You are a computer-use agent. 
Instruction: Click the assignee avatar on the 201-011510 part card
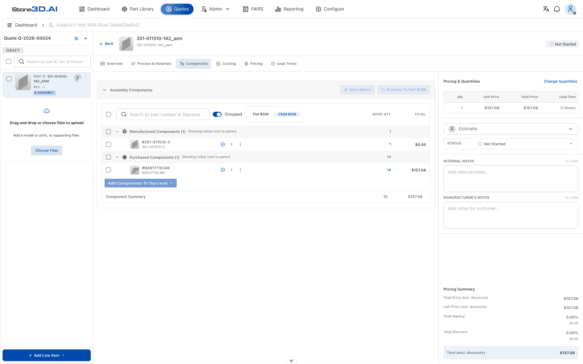coord(78,78)
